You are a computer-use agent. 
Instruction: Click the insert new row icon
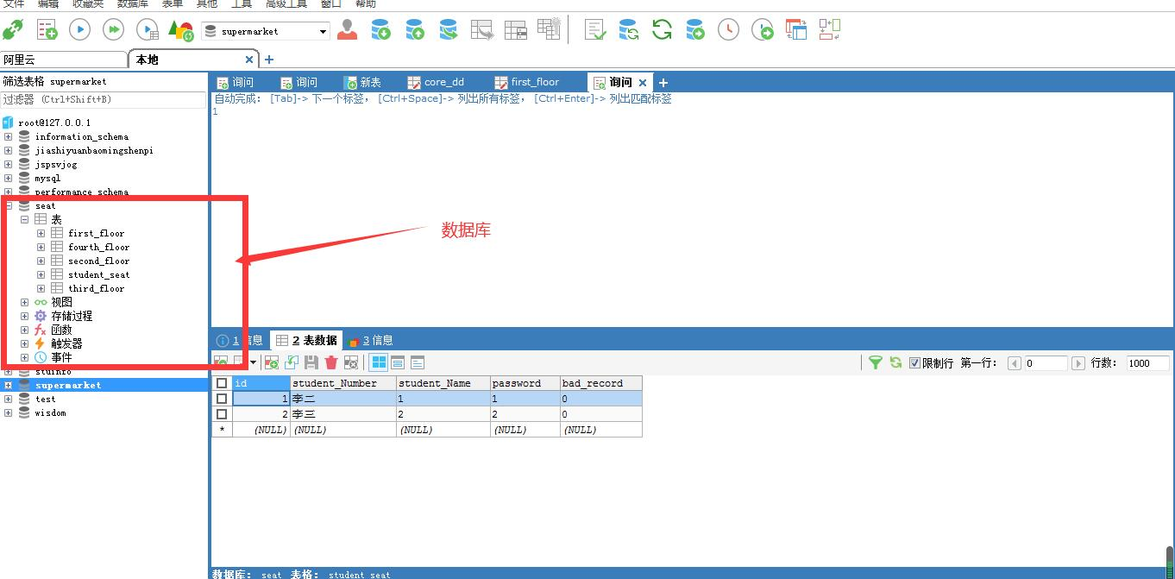tap(272, 362)
